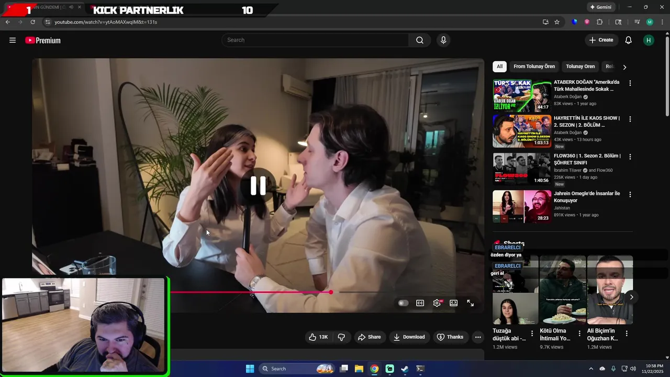Click the red progress scrubber handle

click(x=331, y=292)
